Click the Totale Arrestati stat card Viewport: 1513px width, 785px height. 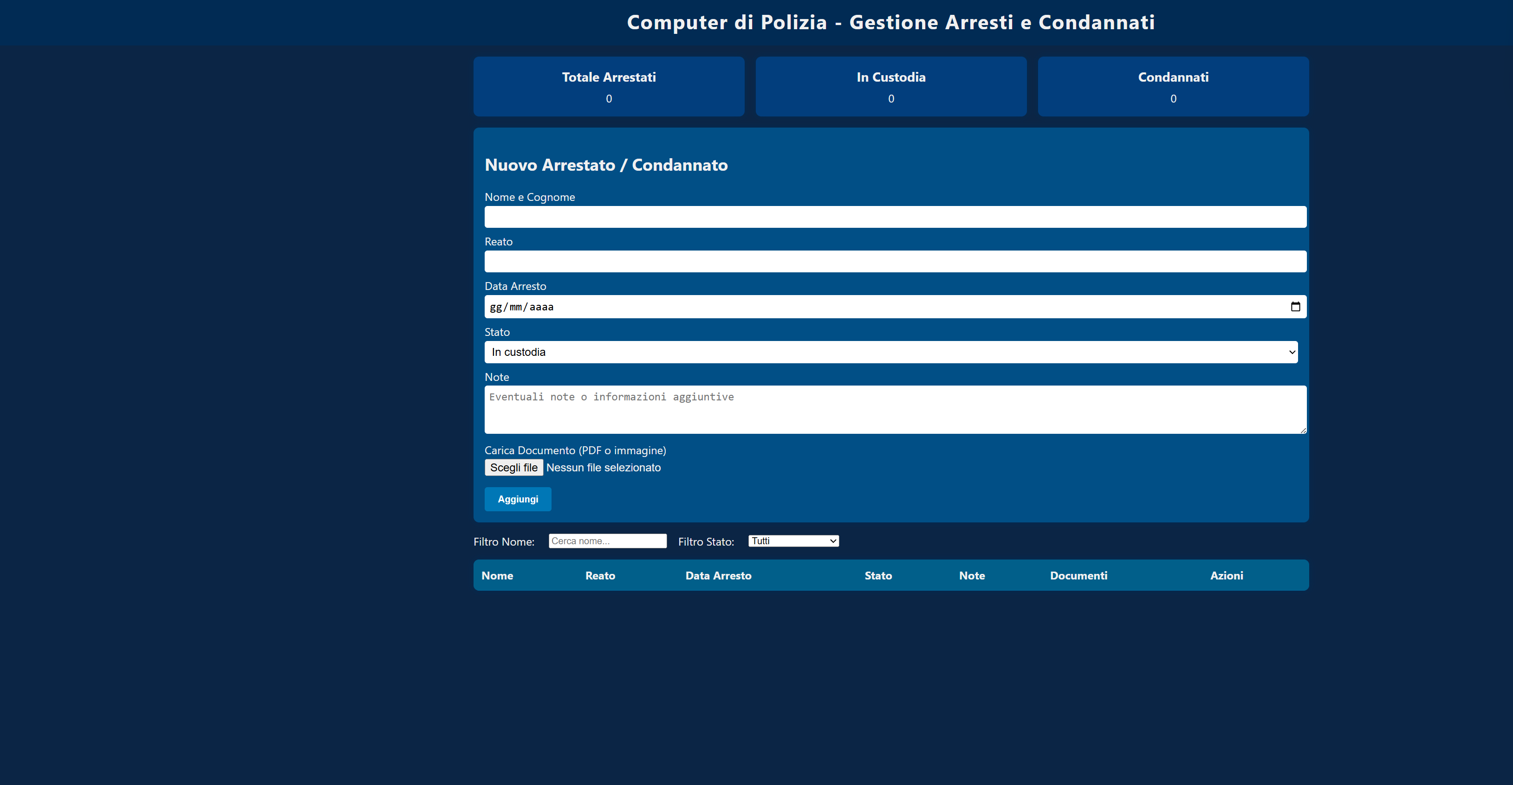coord(609,86)
